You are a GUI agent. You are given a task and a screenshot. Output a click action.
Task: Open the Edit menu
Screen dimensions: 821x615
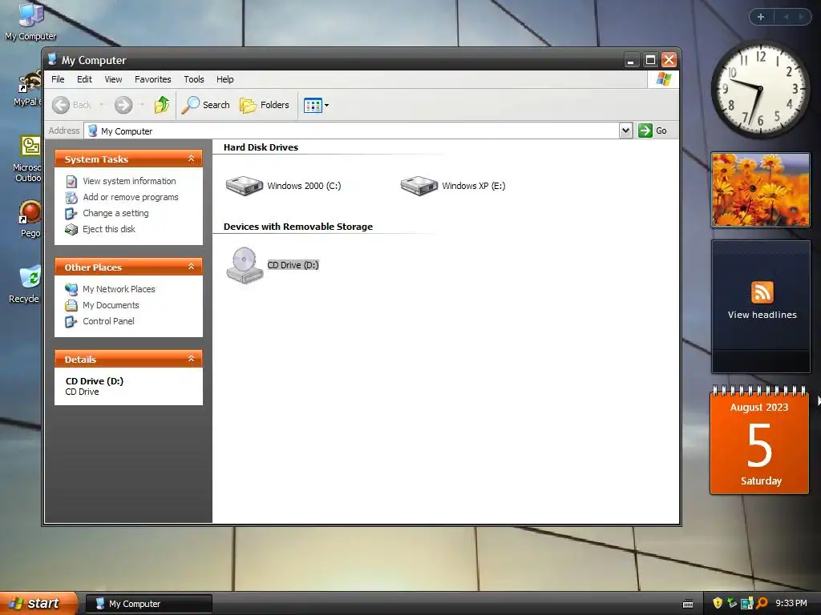(x=84, y=79)
